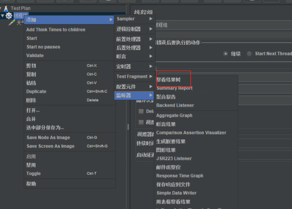Collapse the 线程组 tree node
This screenshot has height=209, width=292.
[x=2, y=16]
